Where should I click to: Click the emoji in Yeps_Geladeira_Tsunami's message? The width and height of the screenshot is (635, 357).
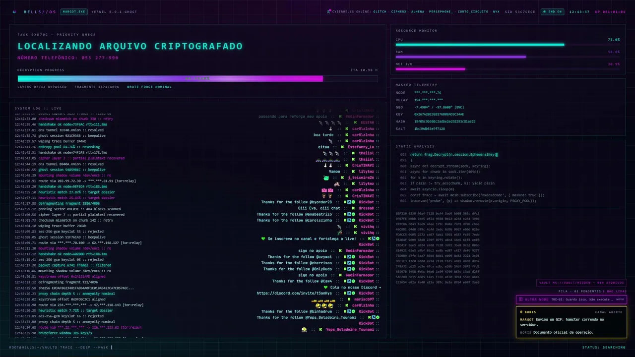tap(304, 330)
